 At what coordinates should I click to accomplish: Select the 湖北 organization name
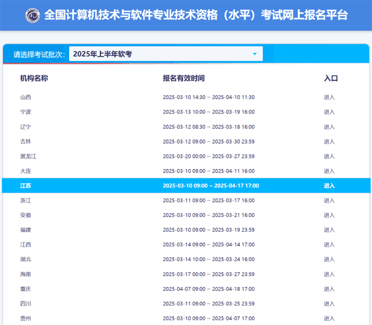pyautogui.click(x=25, y=259)
